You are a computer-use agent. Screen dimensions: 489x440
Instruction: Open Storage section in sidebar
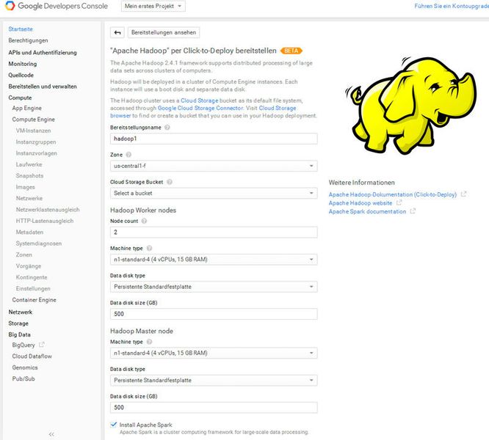18,323
